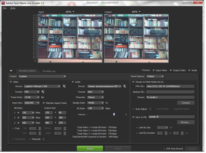Screen dimensions: 206x153
Task: Enable DVR Auto Record checkbox
Action: point(164,149)
